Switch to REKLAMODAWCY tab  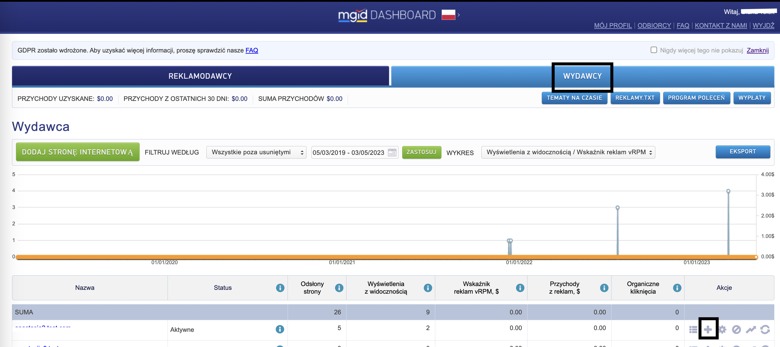(x=200, y=76)
